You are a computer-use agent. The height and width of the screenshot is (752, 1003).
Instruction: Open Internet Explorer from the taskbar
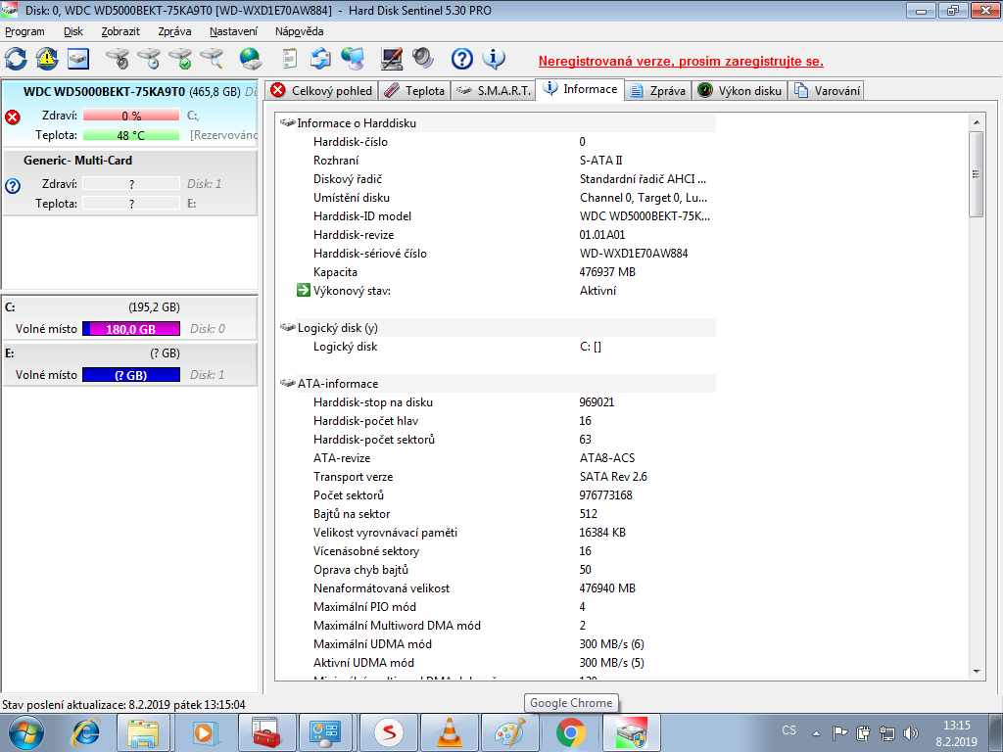click(85, 732)
